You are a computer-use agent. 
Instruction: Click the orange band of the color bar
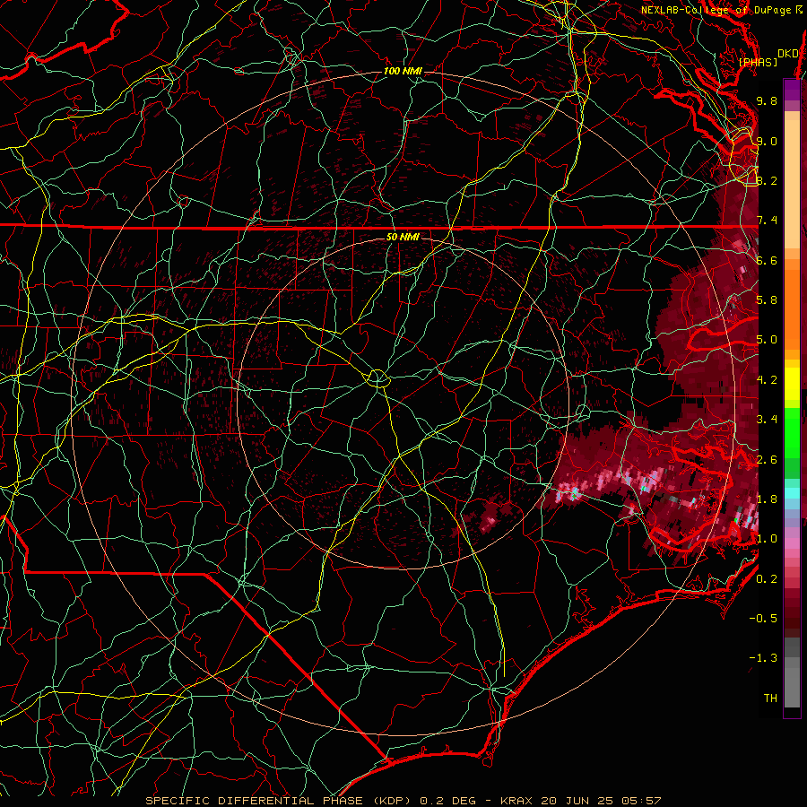[x=792, y=304]
